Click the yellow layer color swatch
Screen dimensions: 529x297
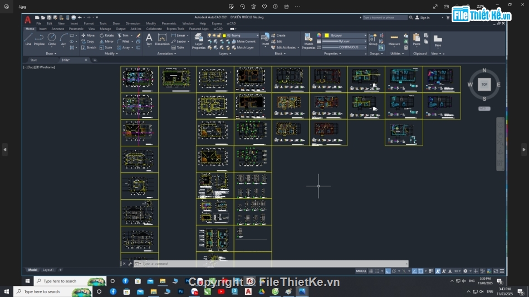point(224,36)
